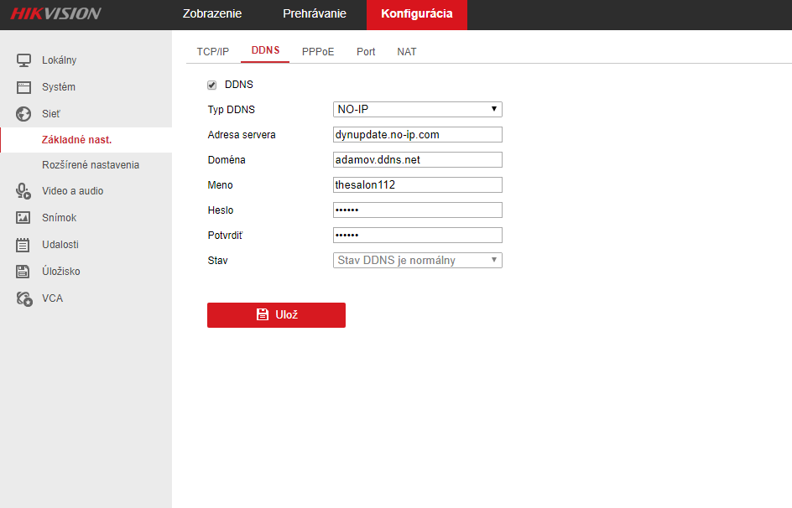Save settings with the Ulož button
This screenshot has width=792, height=508.
[276, 315]
